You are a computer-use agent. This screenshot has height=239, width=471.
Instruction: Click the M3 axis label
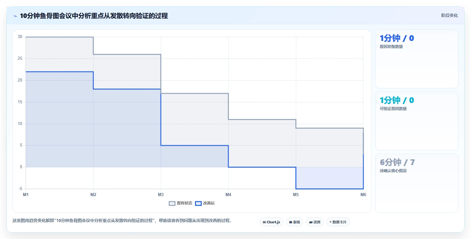pos(161,195)
